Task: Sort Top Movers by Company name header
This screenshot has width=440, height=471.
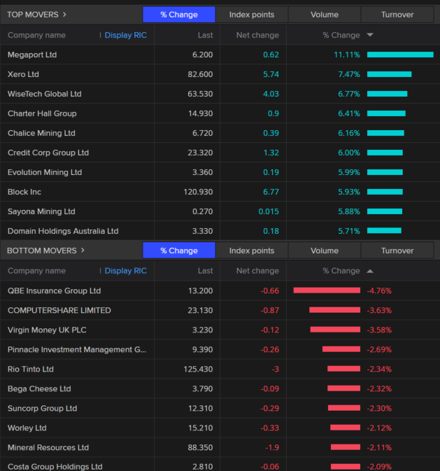Action: [36, 35]
